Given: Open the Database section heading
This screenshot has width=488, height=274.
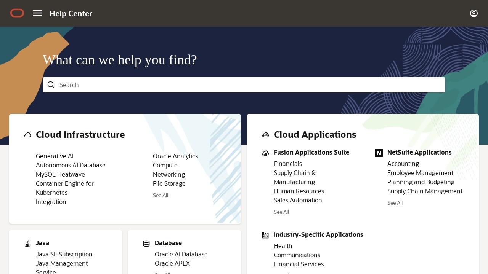Looking at the screenshot, I should [168, 243].
